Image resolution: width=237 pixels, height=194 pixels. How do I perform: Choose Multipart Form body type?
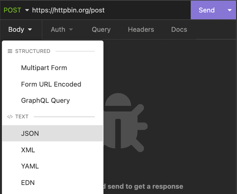click(44, 68)
